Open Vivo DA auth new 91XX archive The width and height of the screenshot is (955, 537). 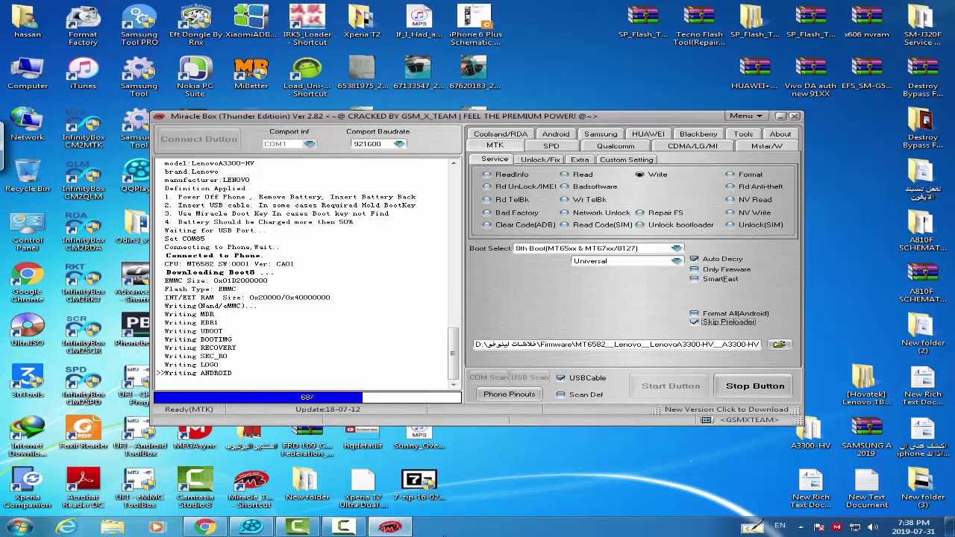coord(810,78)
